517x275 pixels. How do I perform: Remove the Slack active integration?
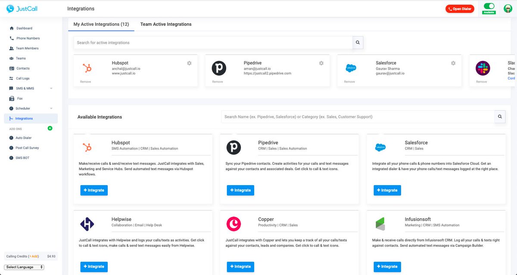click(x=481, y=82)
